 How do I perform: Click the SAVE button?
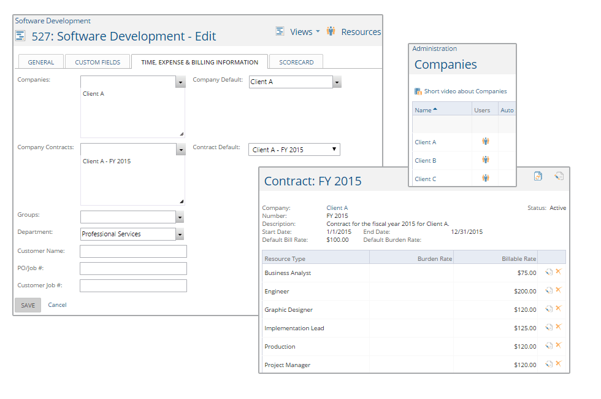[x=28, y=304]
